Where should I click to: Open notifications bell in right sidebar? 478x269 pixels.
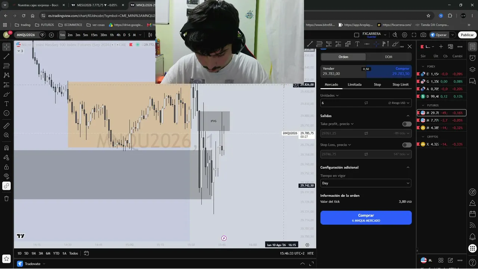472,237
